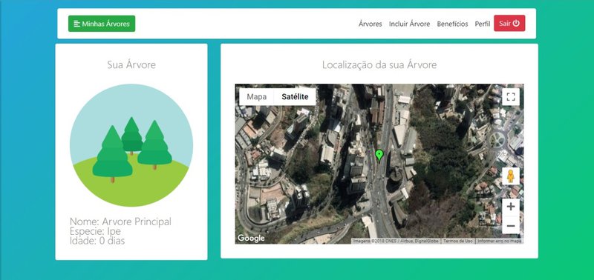Click the list icon in Minhas Árvores

77,24
